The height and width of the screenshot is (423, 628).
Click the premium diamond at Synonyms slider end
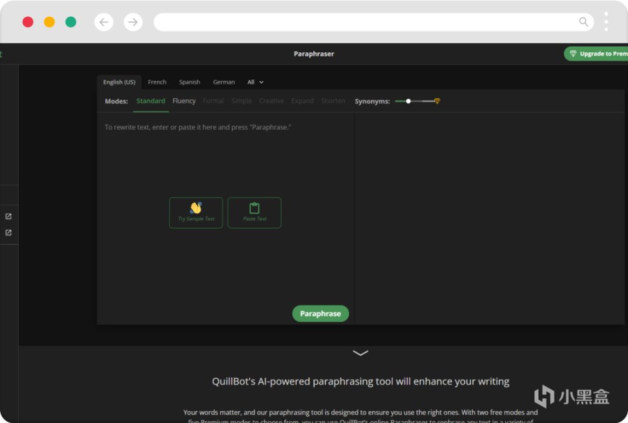[x=437, y=101]
